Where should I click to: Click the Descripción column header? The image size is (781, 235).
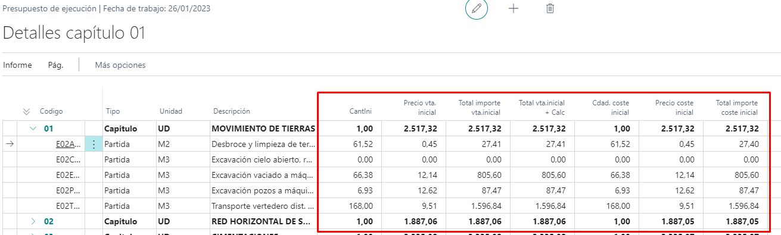[x=231, y=111]
